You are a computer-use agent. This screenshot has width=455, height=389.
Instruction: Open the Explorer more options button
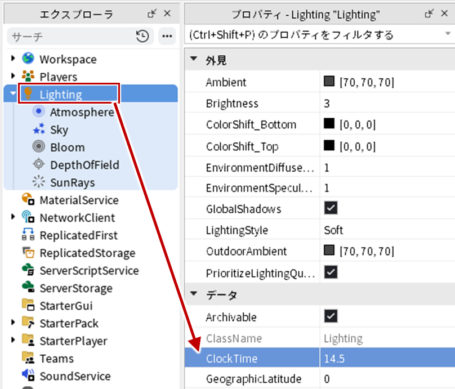pos(167,36)
